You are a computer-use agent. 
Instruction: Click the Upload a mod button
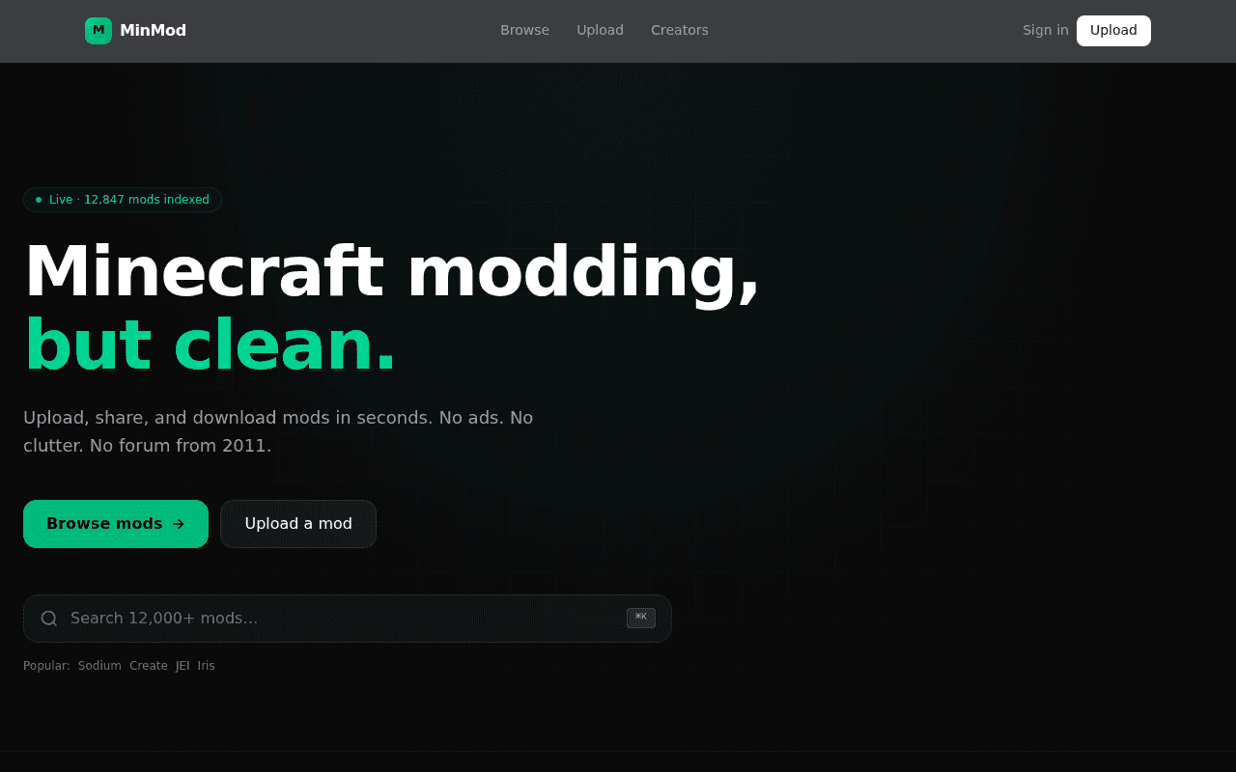click(x=298, y=524)
